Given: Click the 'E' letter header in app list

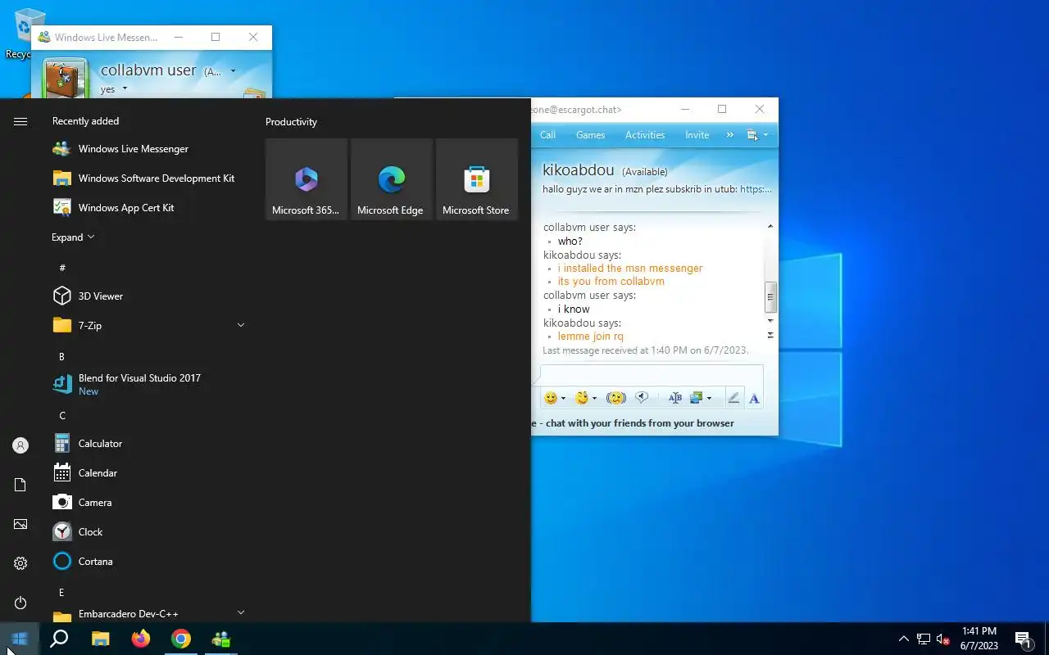Looking at the screenshot, I should [62, 592].
